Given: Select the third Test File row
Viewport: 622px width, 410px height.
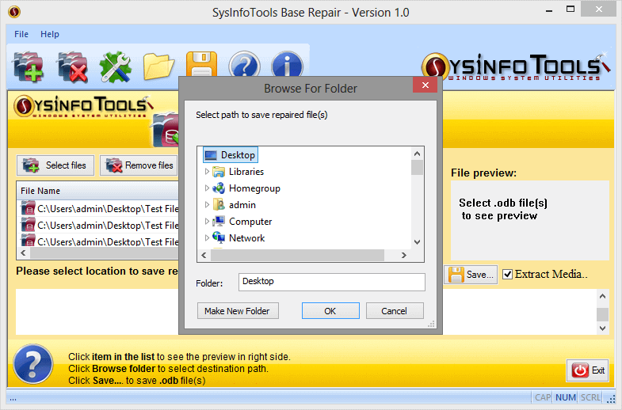Looking at the screenshot, I should coord(99,241).
